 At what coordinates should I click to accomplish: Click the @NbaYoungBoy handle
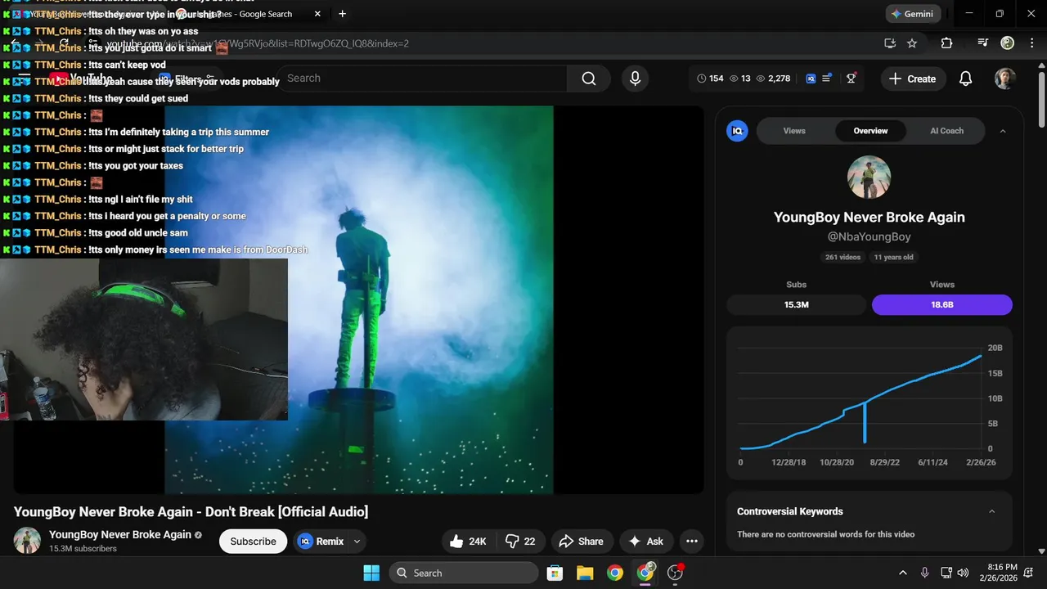click(x=869, y=236)
